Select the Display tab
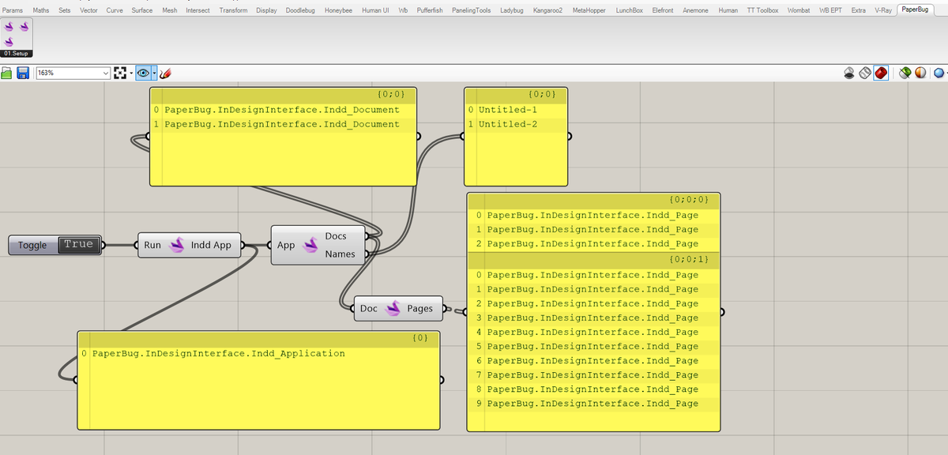 point(266,10)
